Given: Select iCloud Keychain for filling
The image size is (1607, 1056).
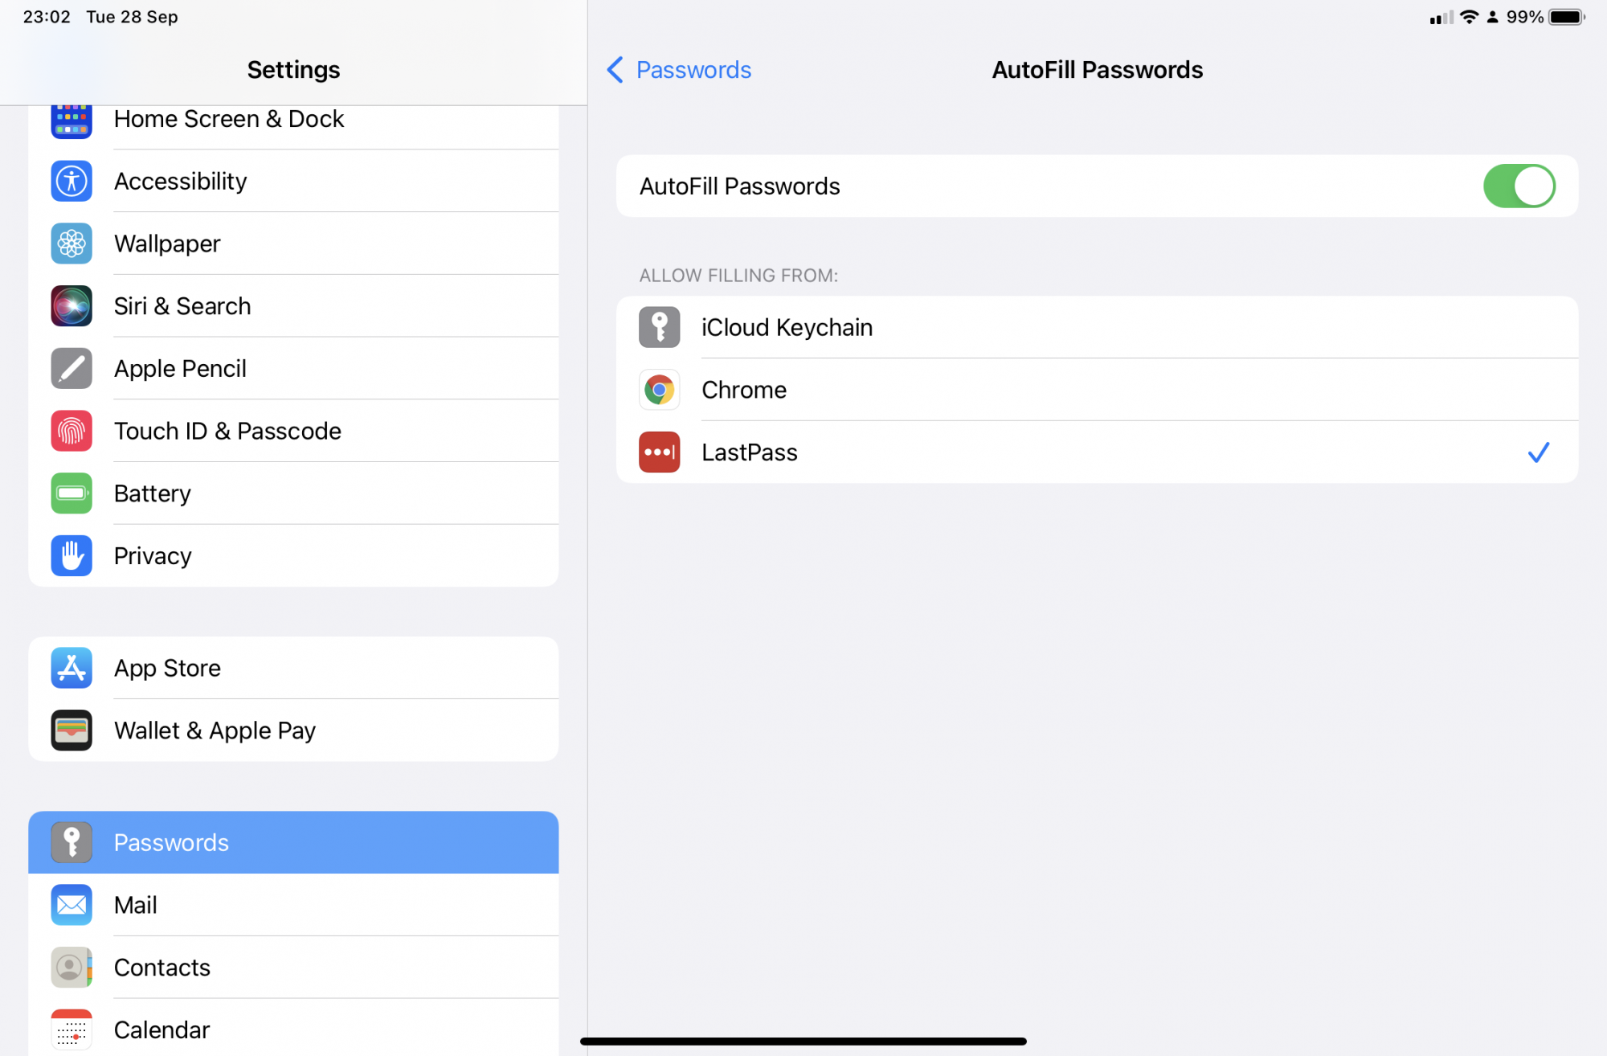Looking at the screenshot, I should (x=1097, y=327).
